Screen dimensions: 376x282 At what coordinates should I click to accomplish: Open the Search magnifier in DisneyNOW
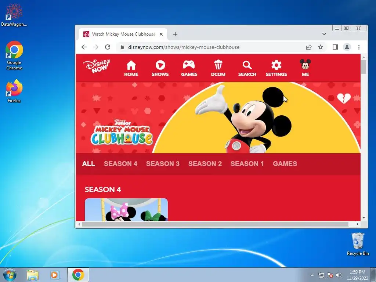[247, 68]
